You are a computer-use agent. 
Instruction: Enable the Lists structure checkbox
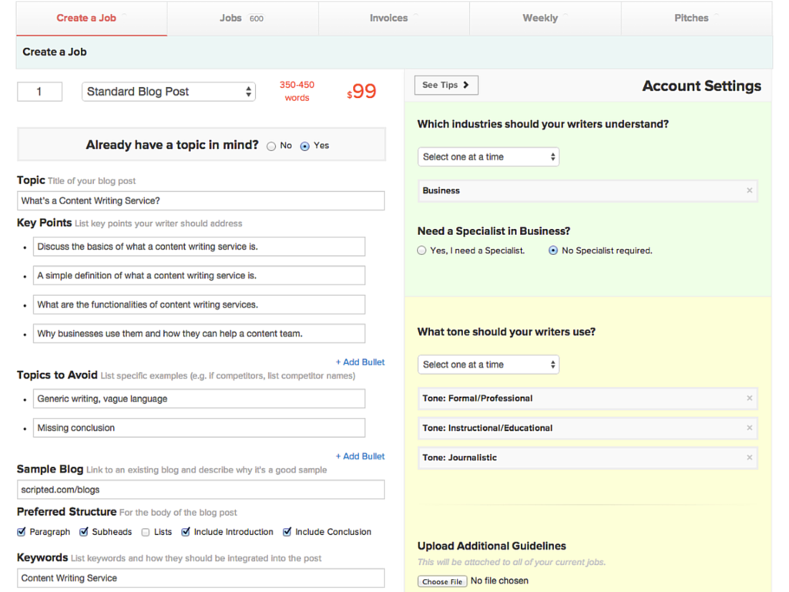pyautogui.click(x=146, y=532)
